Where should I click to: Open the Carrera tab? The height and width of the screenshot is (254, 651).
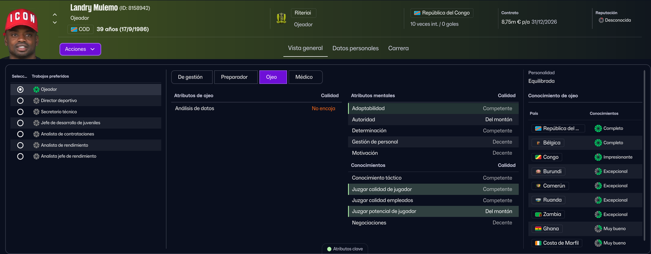(x=398, y=48)
